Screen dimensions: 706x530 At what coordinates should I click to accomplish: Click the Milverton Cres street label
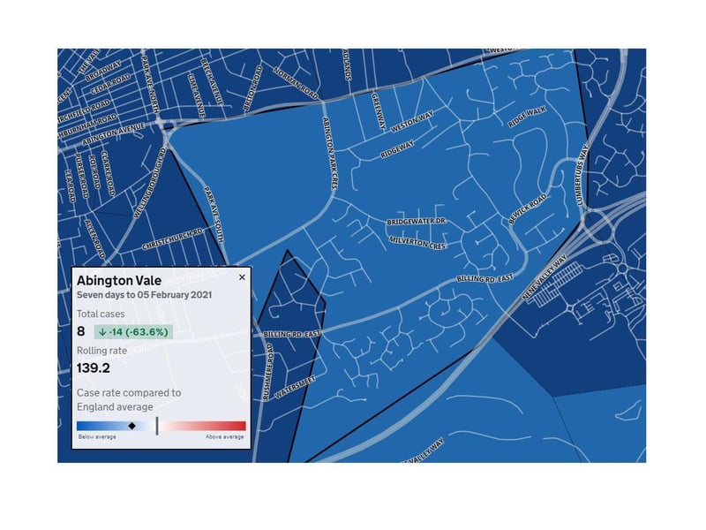tap(417, 242)
